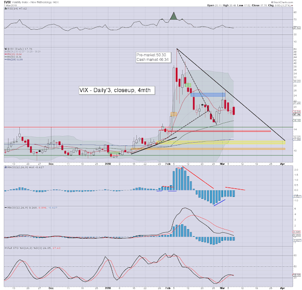Image resolution: width=302 pixels, height=290 pixels.
Task: Click the $VIX ticker symbol title
Action: click(7, 2)
